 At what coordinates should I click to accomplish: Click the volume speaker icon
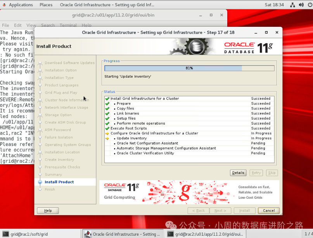301,5
